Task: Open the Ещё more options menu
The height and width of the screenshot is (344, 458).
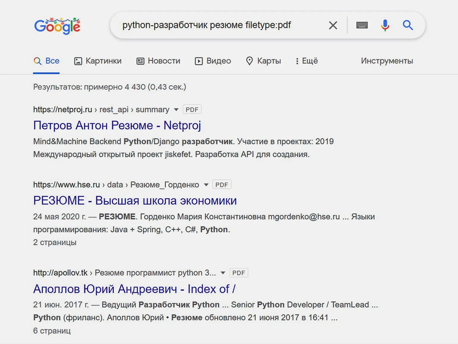Action: (307, 61)
